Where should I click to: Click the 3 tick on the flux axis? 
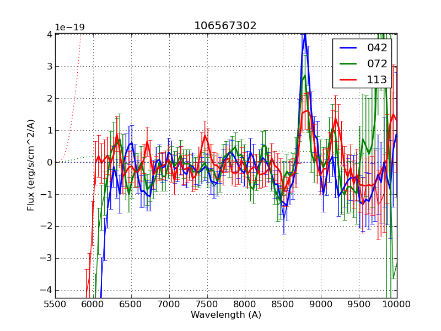[50, 66]
